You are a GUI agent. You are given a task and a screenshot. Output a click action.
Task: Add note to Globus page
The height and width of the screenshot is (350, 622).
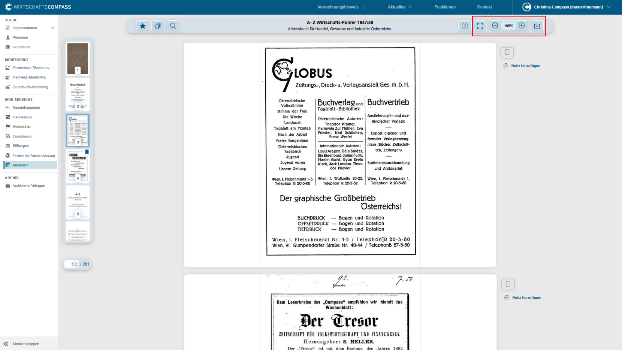coord(522,66)
